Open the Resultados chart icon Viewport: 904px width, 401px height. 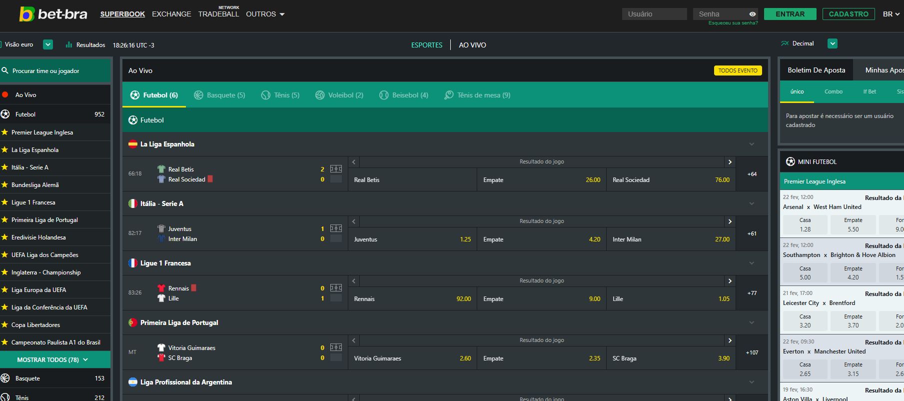click(69, 45)
